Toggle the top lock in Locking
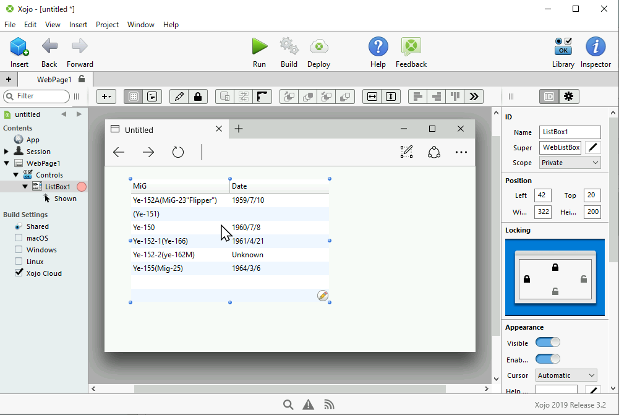The height and width of the screenshot is (415, 619). pyautogui.click(x=555, y=267)
